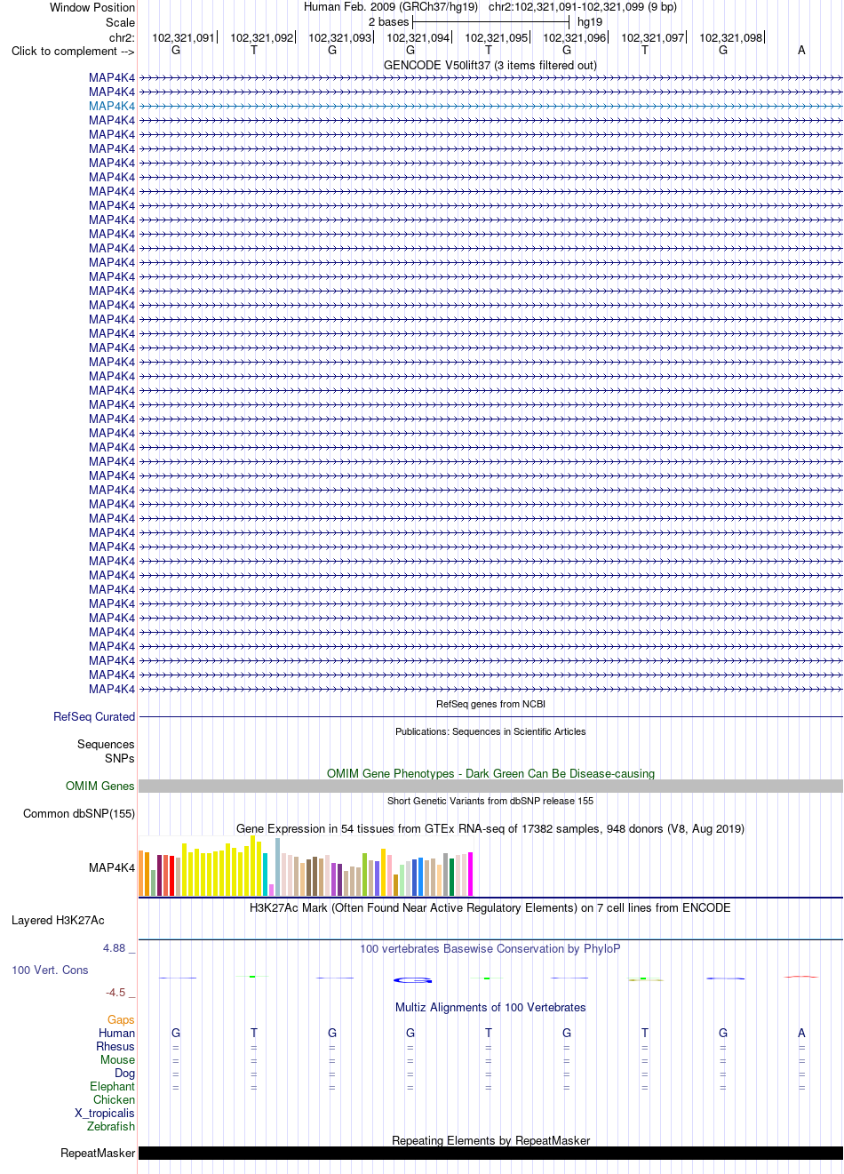The width and height of the screenshot is (844, 1174).
Task: Click the black RepeatMasker bar
Action: point(490,1153)
